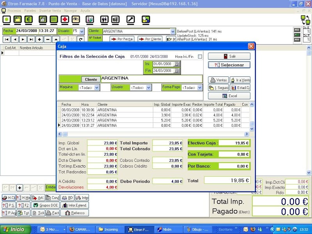This screenshot has height=234, width=312.
Task: Click the plus button beside Entidad
Action: pyautogui.click(x=19, y=188)
